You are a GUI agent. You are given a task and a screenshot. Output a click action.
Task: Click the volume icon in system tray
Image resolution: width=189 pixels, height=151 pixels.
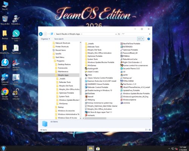coord(176,149)
